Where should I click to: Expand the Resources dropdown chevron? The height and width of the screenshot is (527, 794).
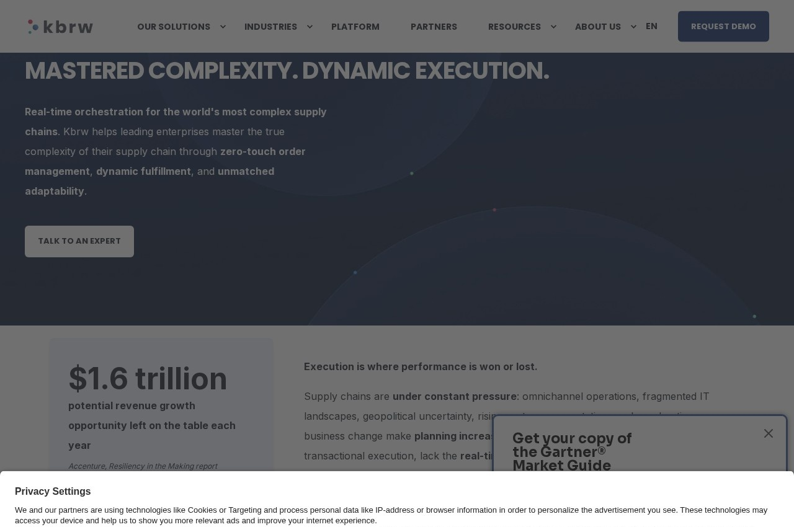[553, 27]
